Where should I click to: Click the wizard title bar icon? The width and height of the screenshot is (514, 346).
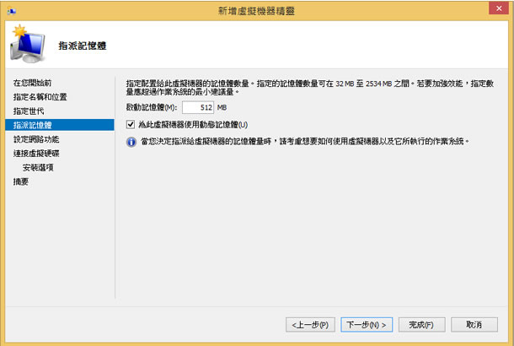12,11
